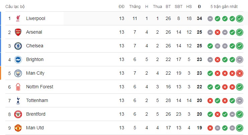This screenshot has width=248, height=135.
Task: Click the Câu lạc bộ header
Action: pos(15,7)
